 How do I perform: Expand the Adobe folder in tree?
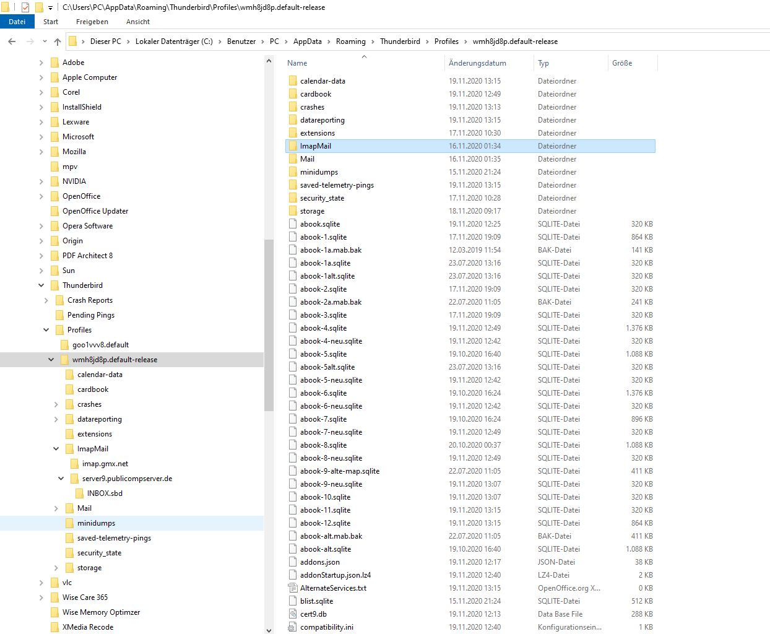41,63
